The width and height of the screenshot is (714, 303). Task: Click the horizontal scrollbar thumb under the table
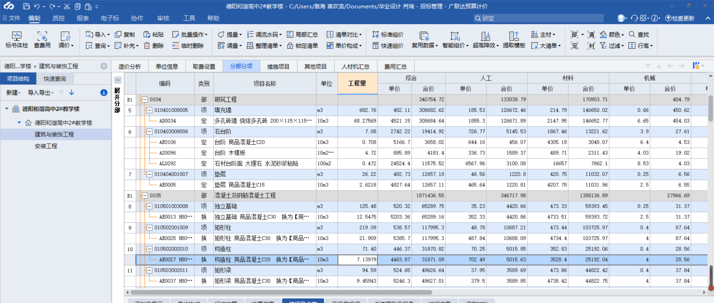point(282,292)
